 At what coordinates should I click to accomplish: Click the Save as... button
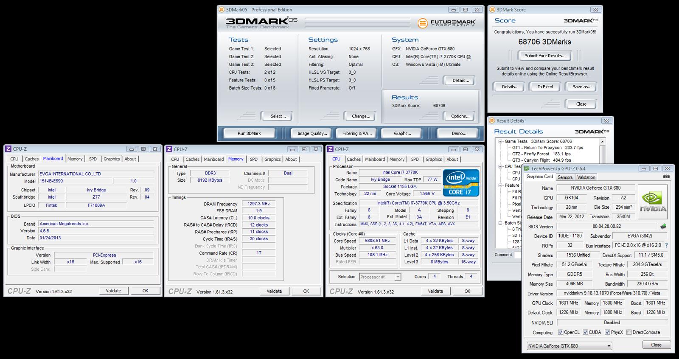(582, 87)
